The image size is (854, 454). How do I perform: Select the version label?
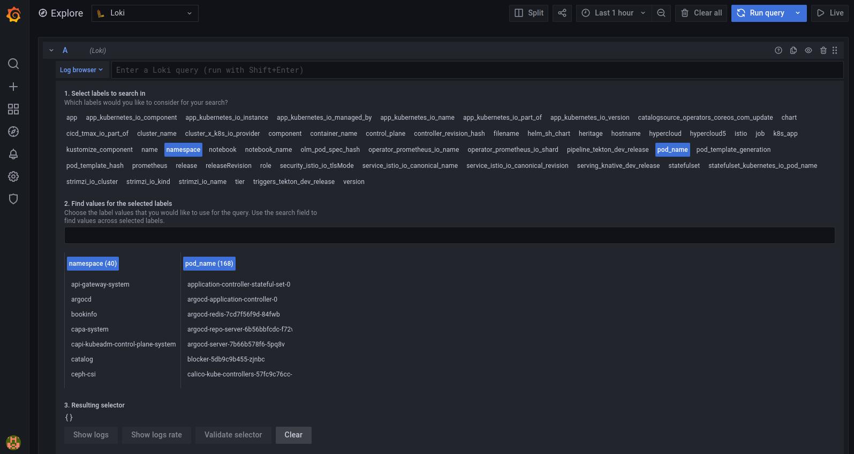click(353, 182)
